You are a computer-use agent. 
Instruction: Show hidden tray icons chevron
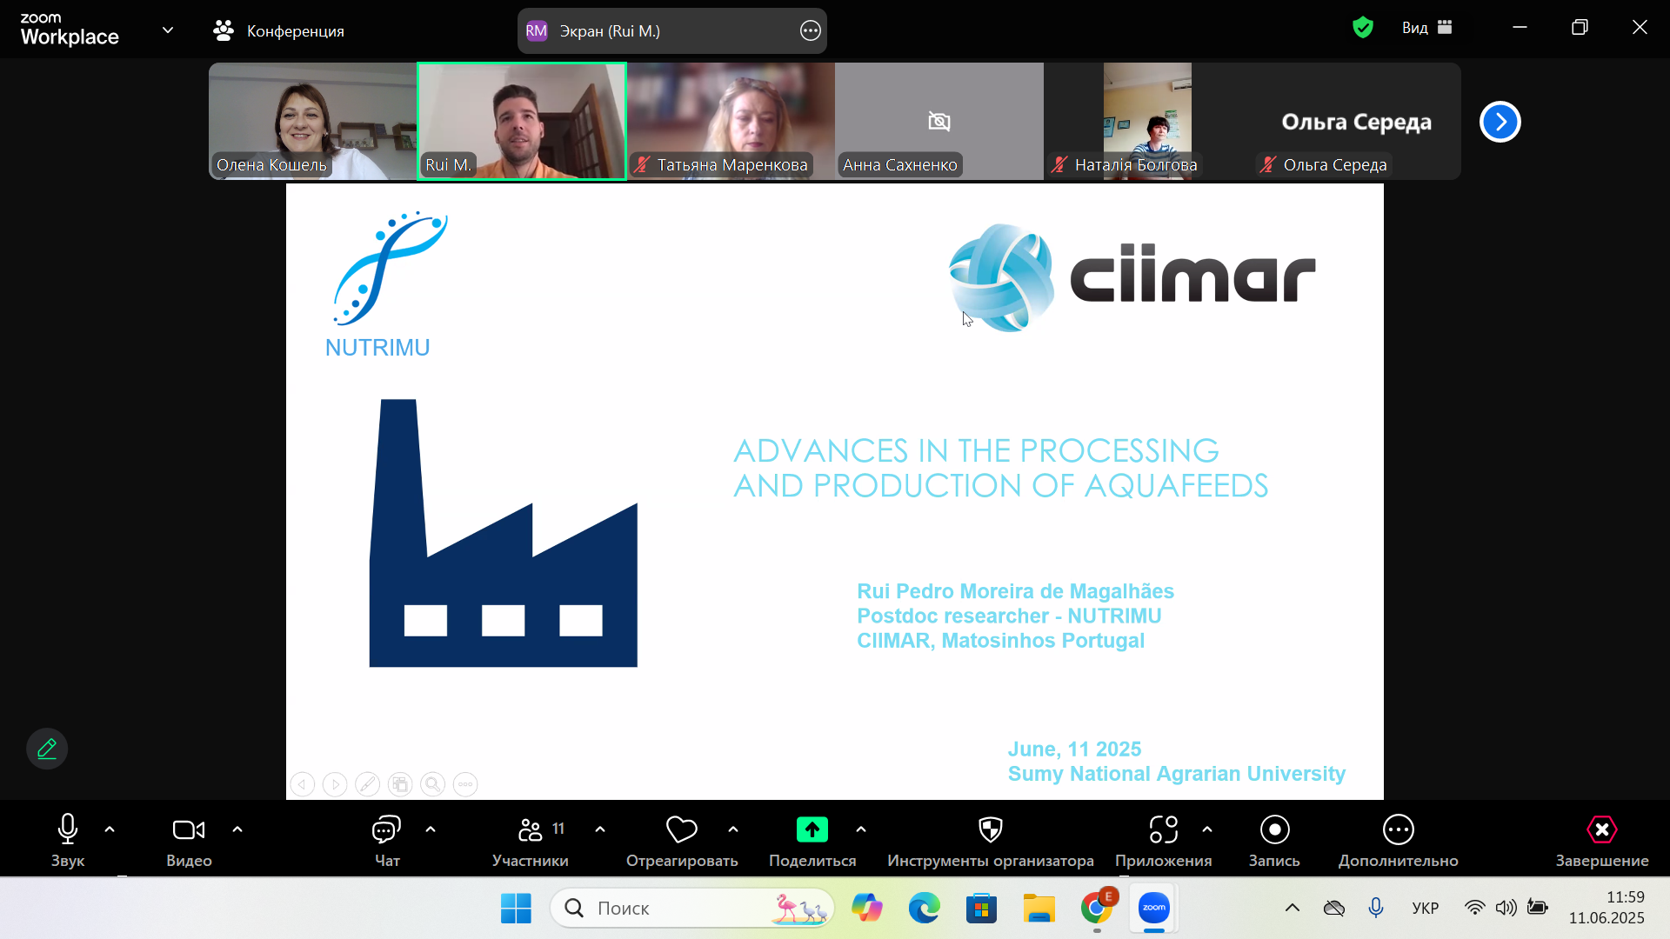[1293, 909]
